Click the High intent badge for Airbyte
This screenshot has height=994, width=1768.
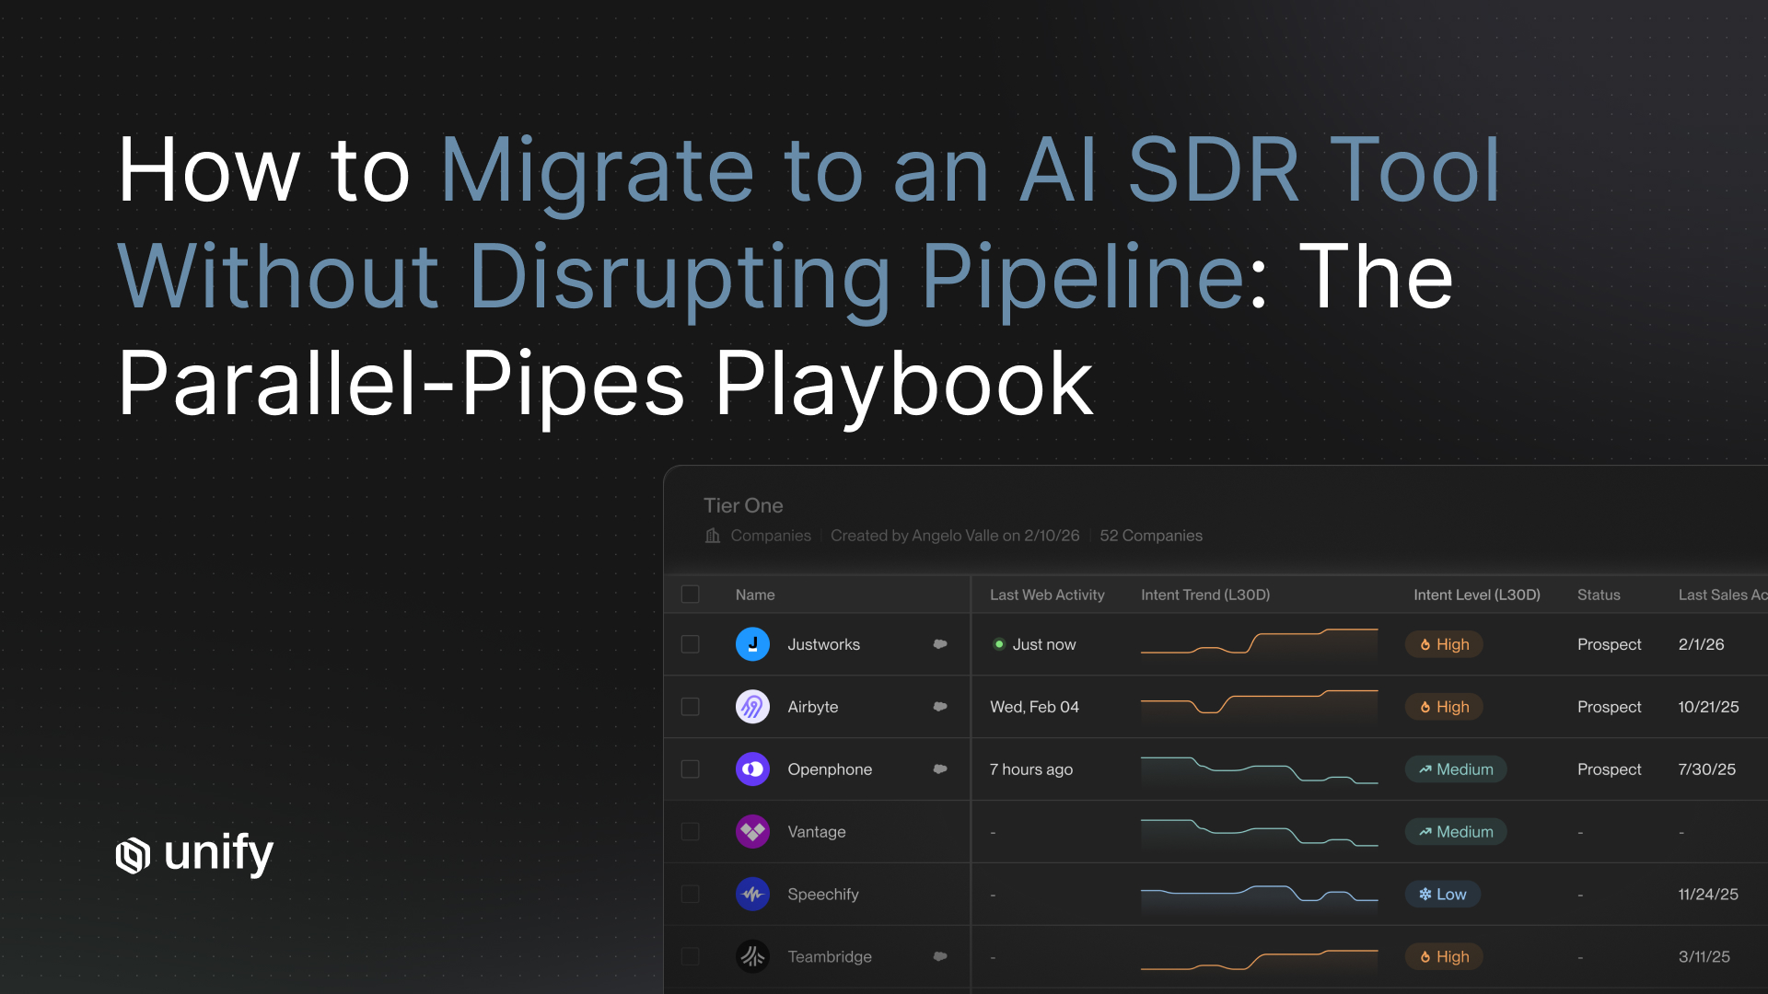(1444, 707)
